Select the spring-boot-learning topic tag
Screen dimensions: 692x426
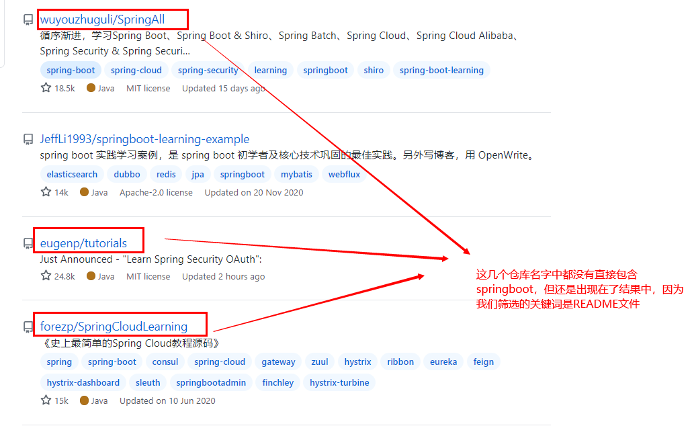coord(441,70)
